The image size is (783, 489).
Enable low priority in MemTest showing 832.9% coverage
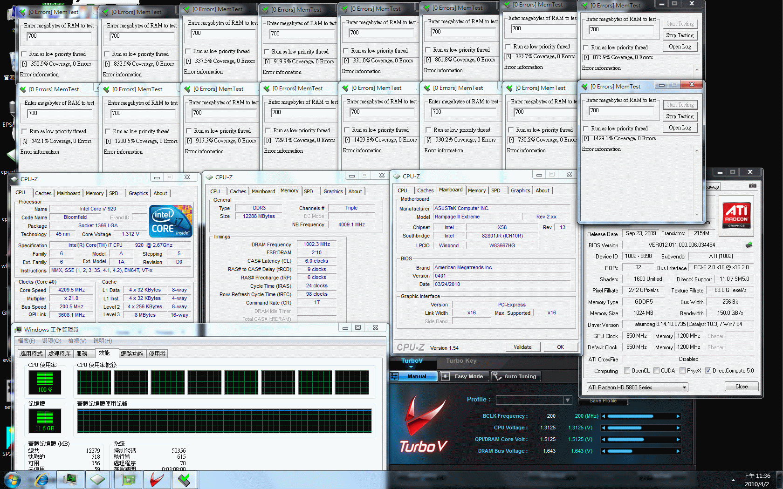click(x=107, y=54)
